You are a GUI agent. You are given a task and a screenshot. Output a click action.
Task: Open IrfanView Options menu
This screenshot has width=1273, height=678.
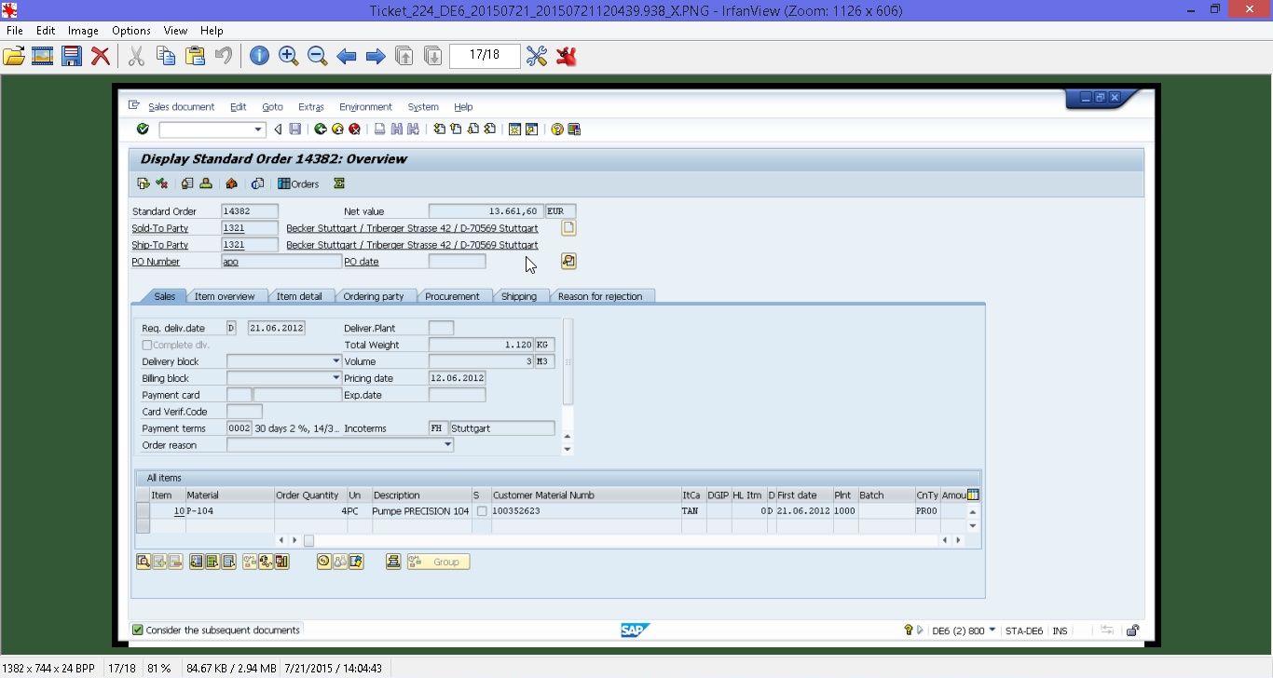tap(131, 31)
